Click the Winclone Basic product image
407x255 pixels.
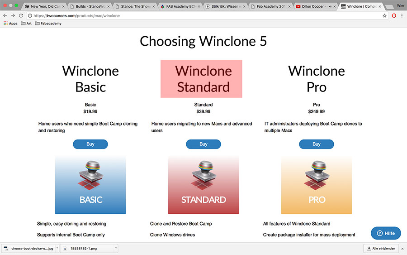pyautogui.click(x=90, y=185)
